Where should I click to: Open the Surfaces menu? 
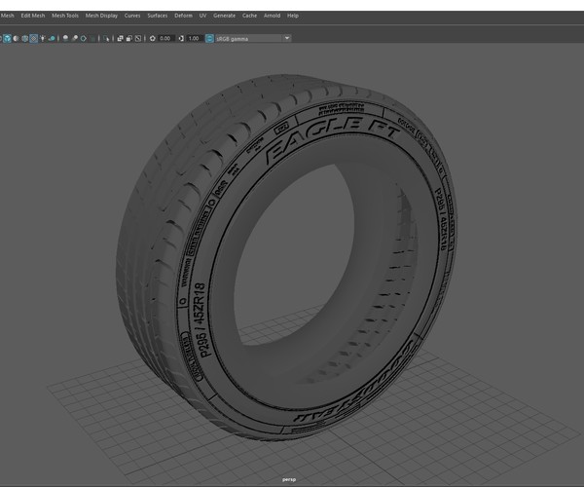157,16
